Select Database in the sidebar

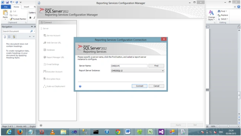point(50,50)
